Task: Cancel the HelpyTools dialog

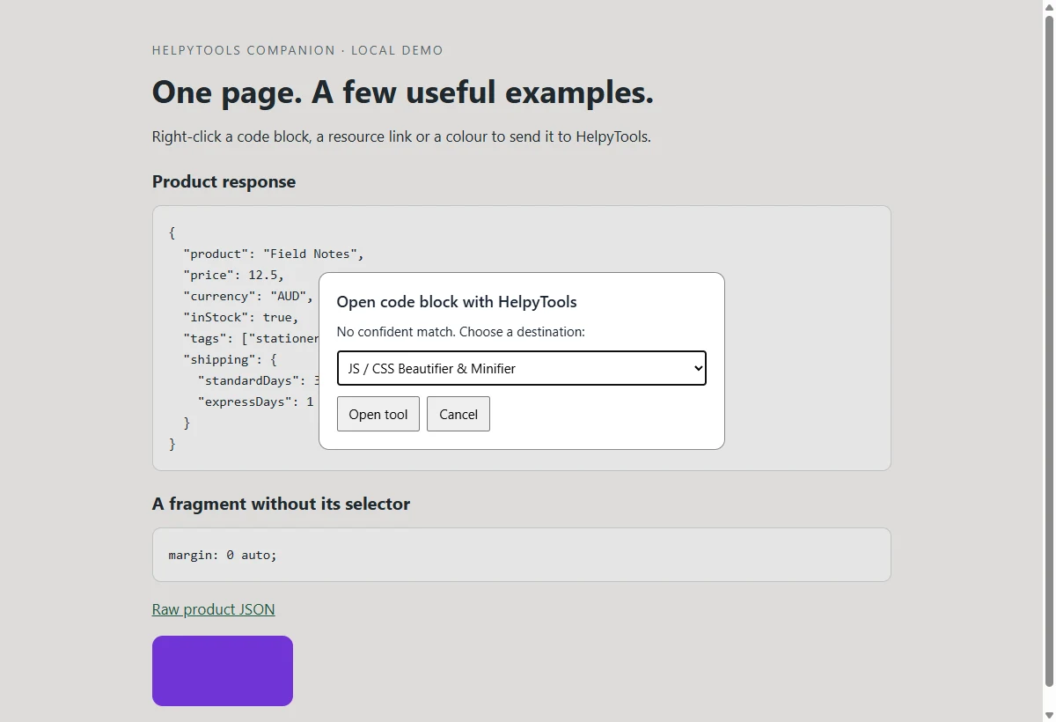Action: [458, 414]
